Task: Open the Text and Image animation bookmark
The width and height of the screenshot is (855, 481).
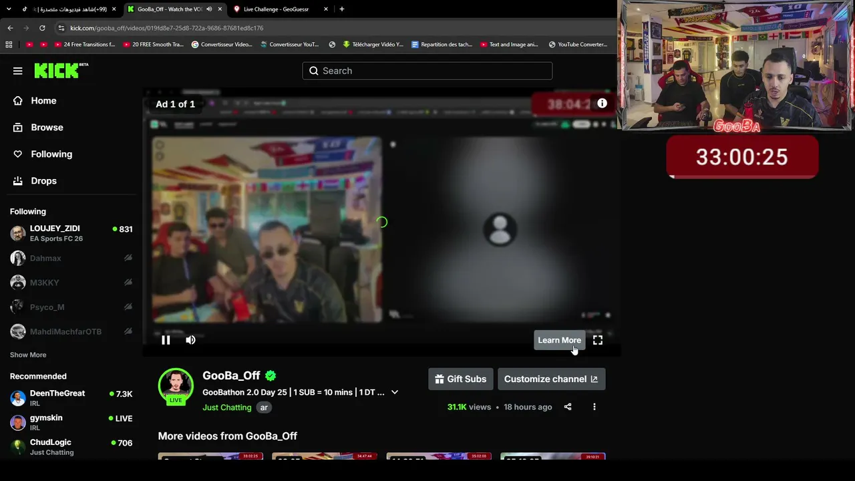Action: [x=509, y=45]
